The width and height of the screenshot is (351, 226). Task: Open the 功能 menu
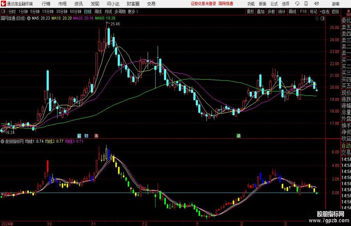coord(251,4)
